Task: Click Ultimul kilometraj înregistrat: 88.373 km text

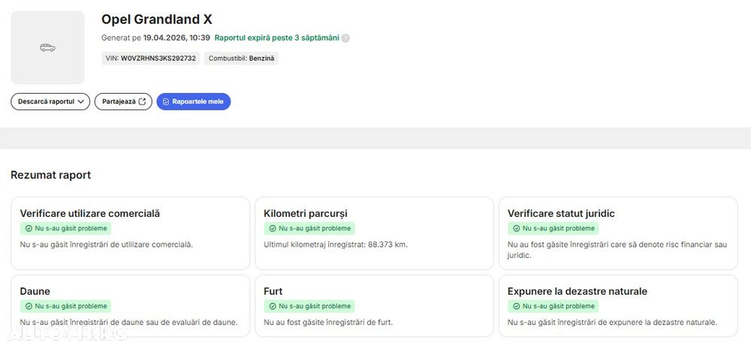Action: [336, 244]
